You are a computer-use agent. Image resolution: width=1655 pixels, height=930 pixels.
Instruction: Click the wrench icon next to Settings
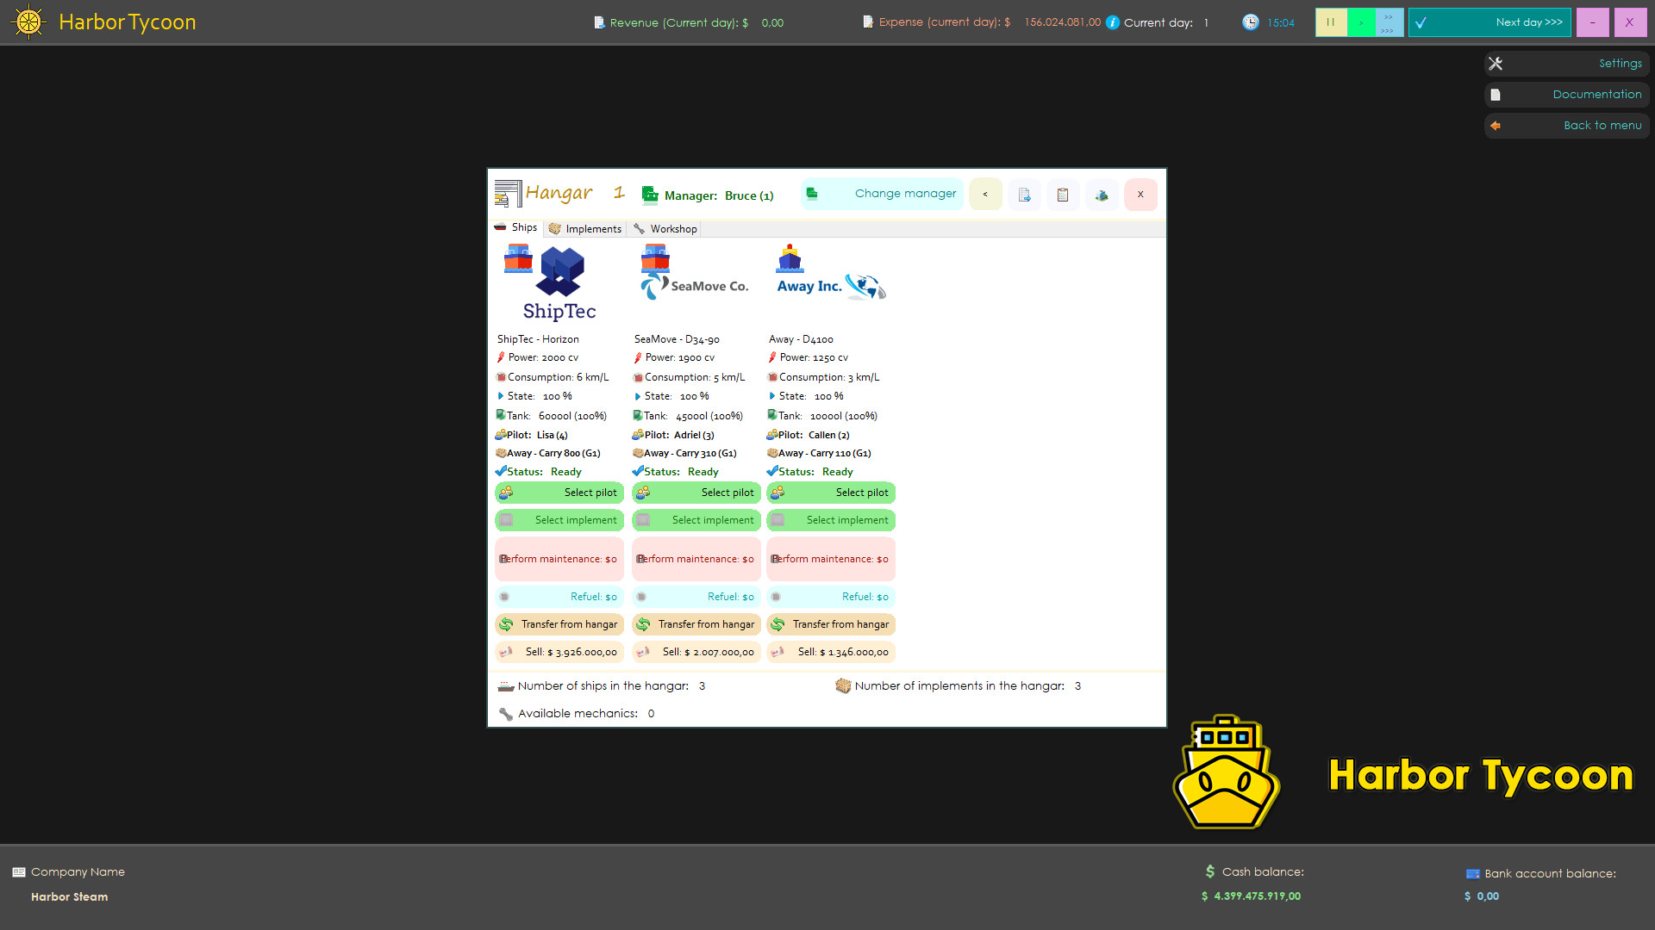coord(1496,63)
